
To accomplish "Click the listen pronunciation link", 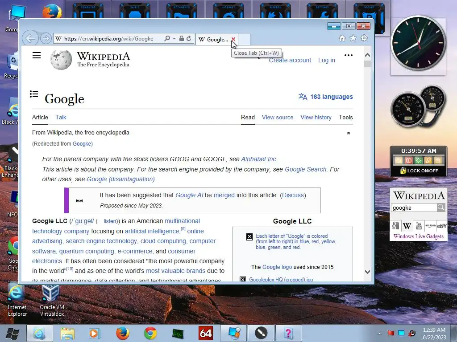I will [x=110, y=221].
